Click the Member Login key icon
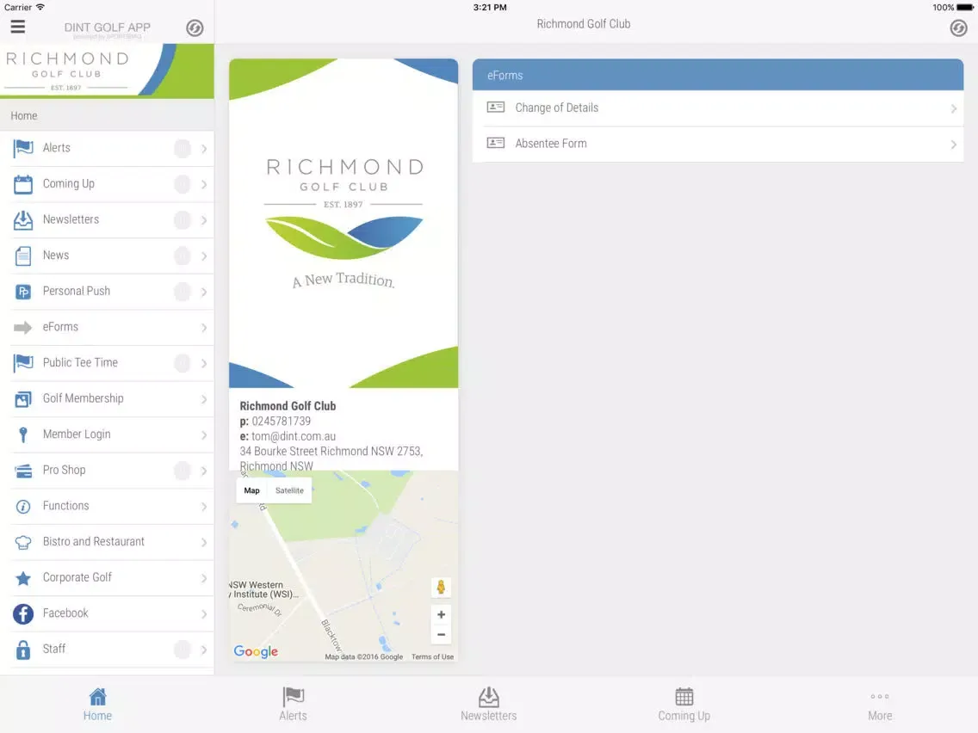Screen dimensions: 978x733 click(x=23, y=435)
